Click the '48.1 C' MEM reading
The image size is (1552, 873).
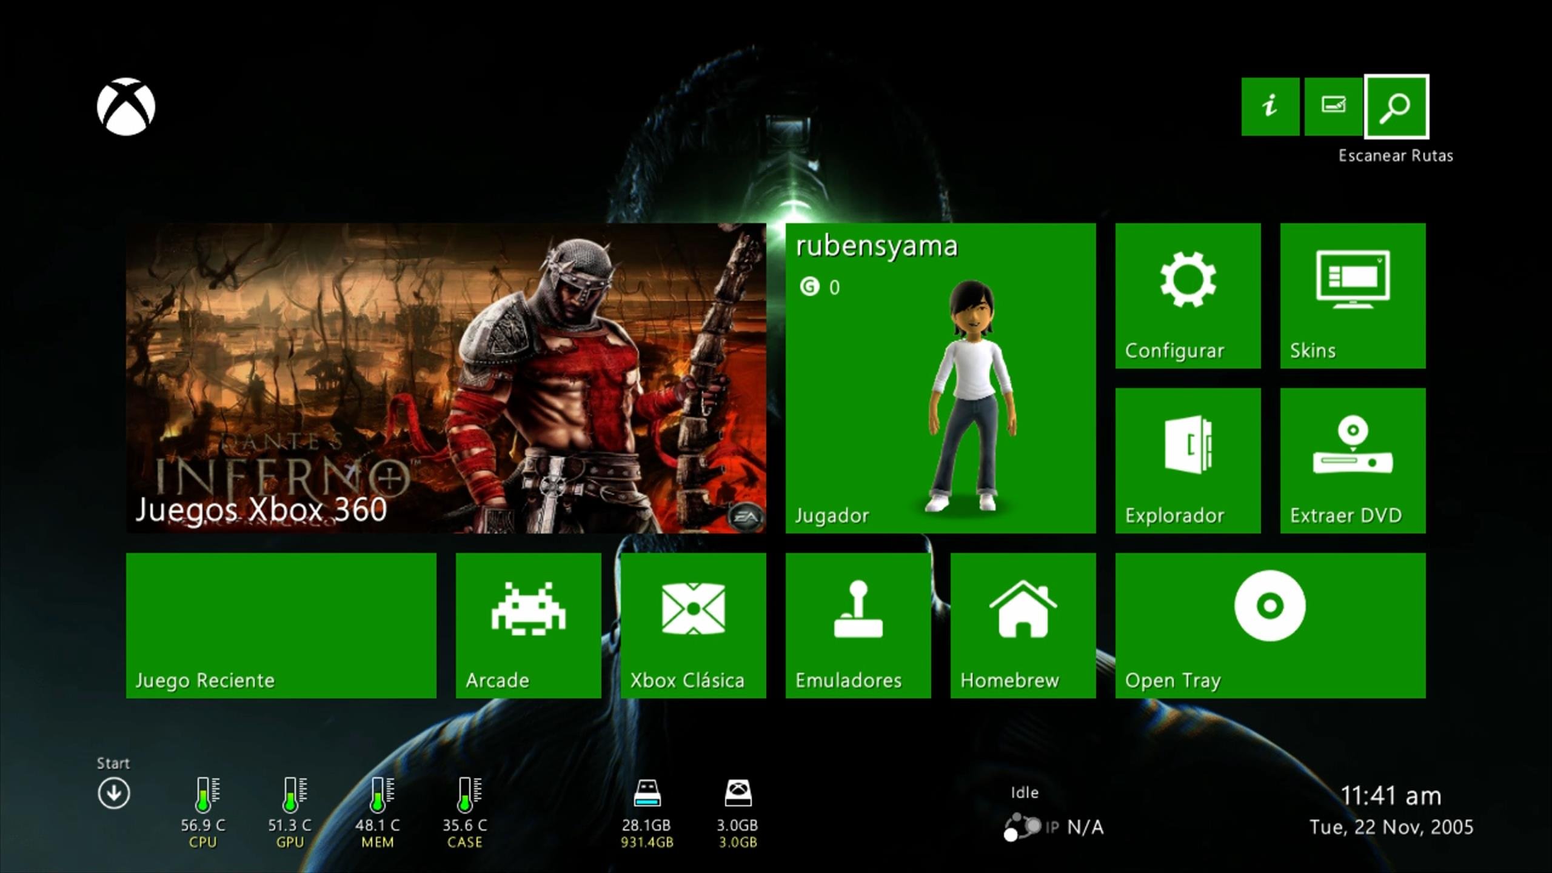(377, 825)
